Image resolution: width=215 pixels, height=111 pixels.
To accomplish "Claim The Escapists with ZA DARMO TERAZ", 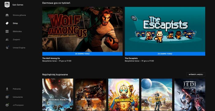I will 165,54.
